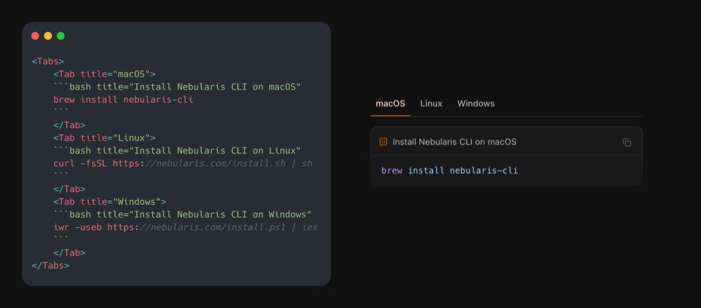This screenshot has width=701, height=308.
Task: Click the closing '</Tabs>' tag line
Action: point(51,265)
